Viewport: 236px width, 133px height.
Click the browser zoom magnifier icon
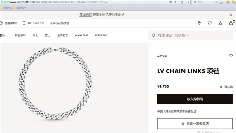tap(171, 2)
